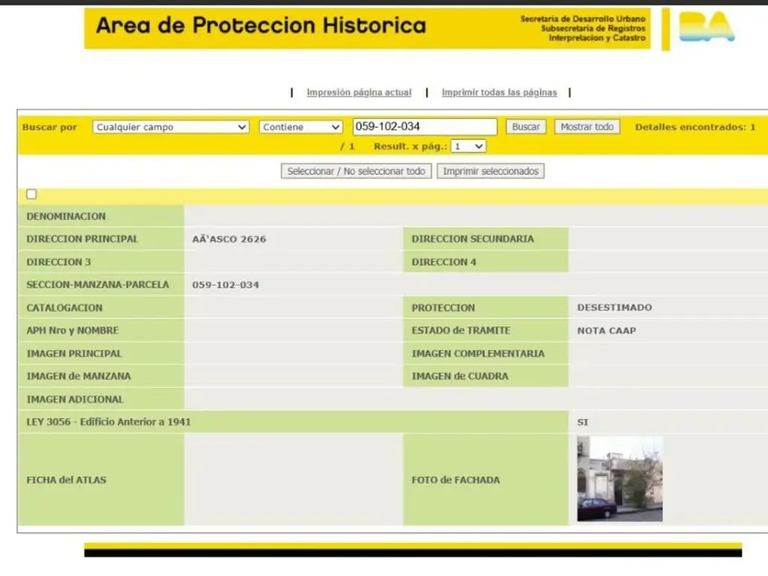Focus the search box containing 059-102-034
The image size is (768, 576).
pyautogui.click(x=424, y=127)
